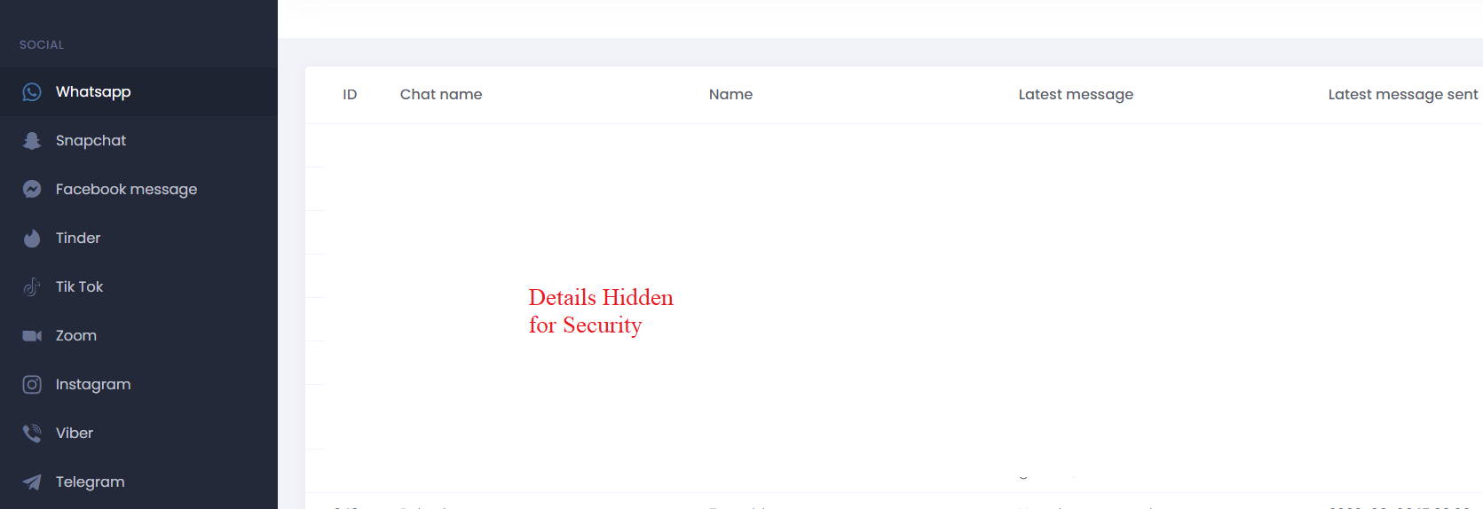Image resolution: width=1483 pixels, height=509 pixels.
Task: Click the Latest message column header
Action: pyautogui.click(x=1076, y=95)
